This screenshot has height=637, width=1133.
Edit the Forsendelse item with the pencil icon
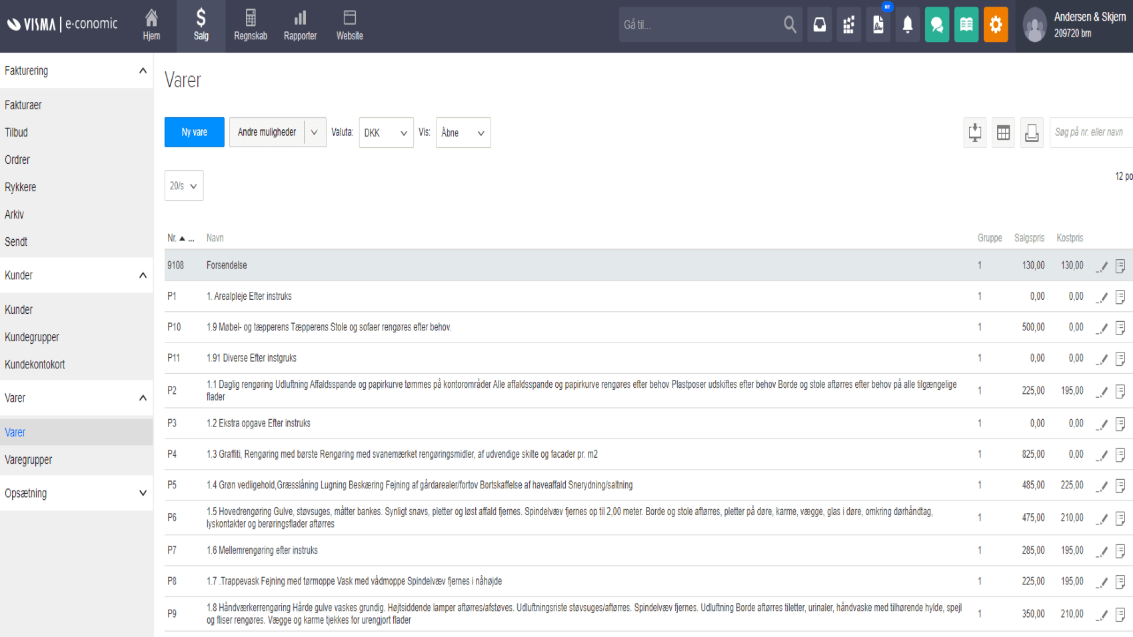1102,265
